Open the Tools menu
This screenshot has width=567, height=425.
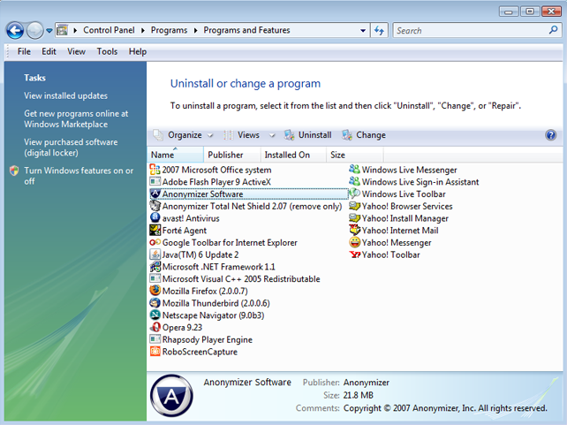[x=107, y=51]
